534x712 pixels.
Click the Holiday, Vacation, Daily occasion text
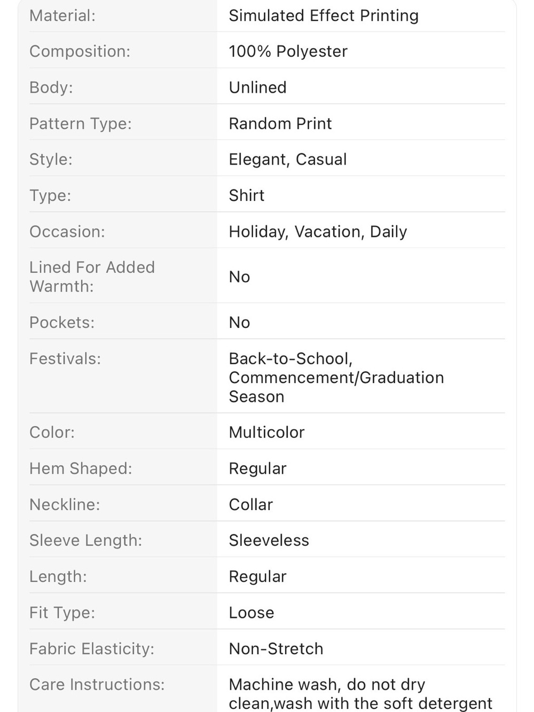coord(318,232)
